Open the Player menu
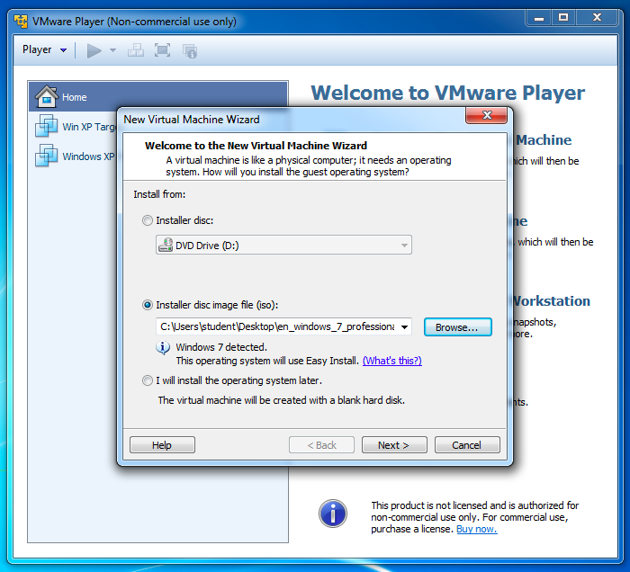Screen dimensions: 630x572 coord(44,49)
